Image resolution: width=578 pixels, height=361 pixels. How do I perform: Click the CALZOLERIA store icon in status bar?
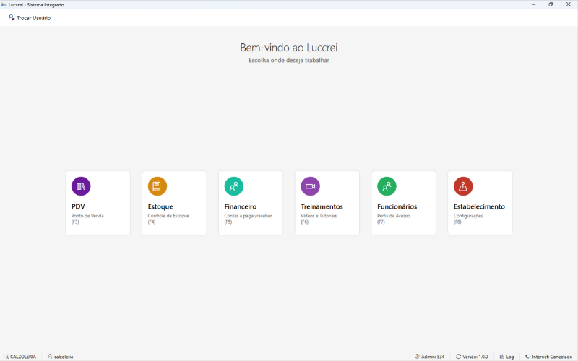[6, 357]
